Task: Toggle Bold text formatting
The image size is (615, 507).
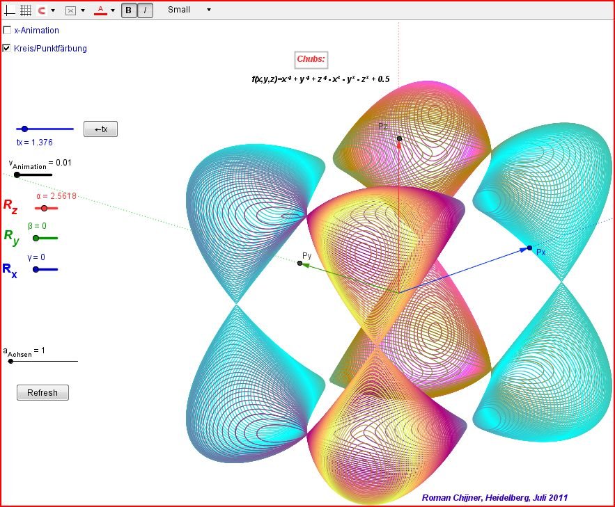Action: click(x=129, y=10)
